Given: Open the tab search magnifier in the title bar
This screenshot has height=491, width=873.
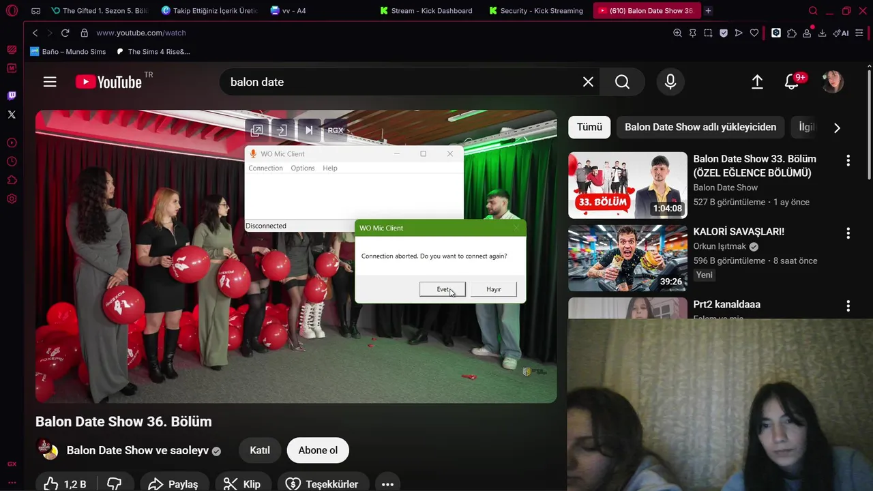Looking at the screenshot, I should pos(813,11).
